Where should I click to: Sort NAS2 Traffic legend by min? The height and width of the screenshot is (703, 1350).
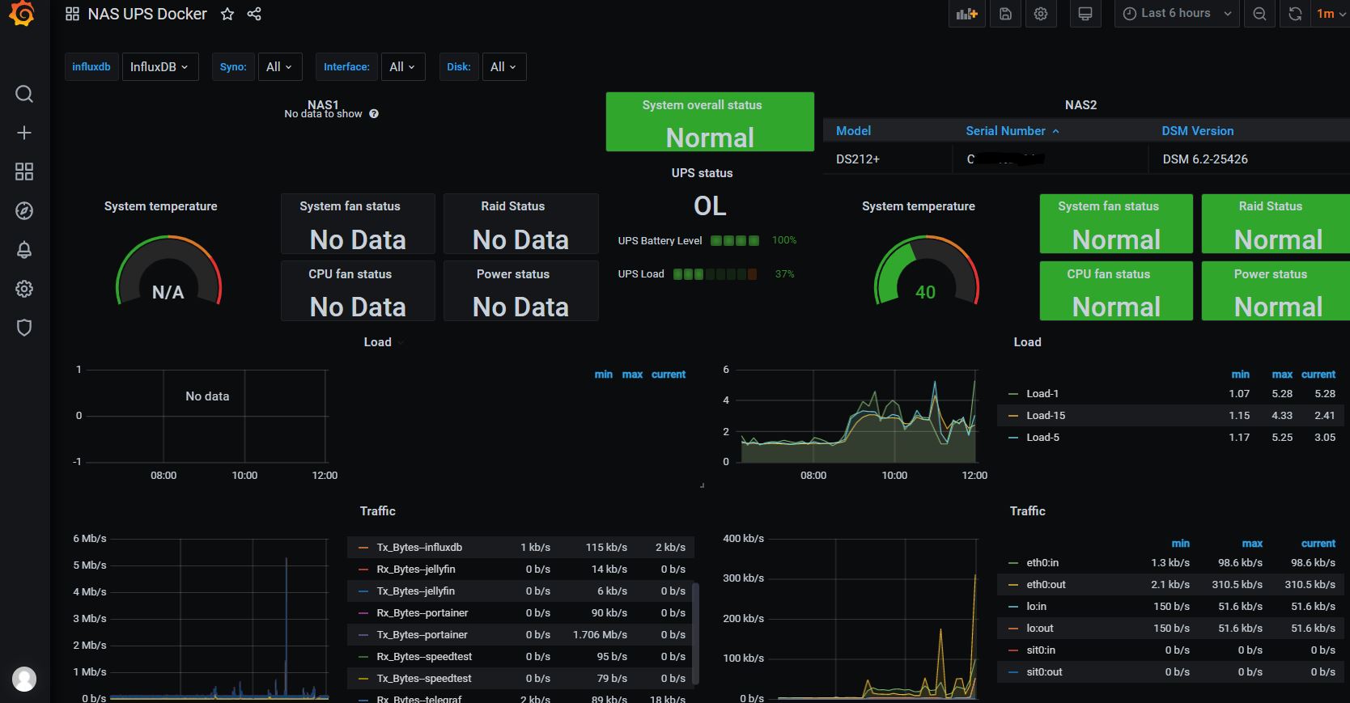click(x=1181, y=544)
